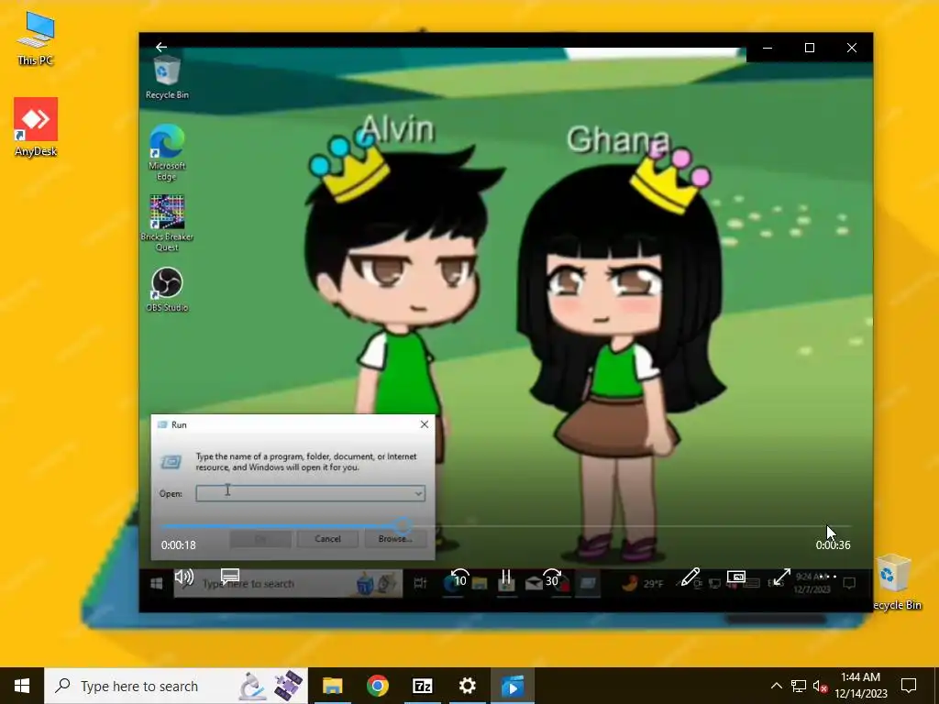Viewport: 939px width, 704px height.
Task: Click the seek bar's blue thumb
Action: (x=403, y=526)
